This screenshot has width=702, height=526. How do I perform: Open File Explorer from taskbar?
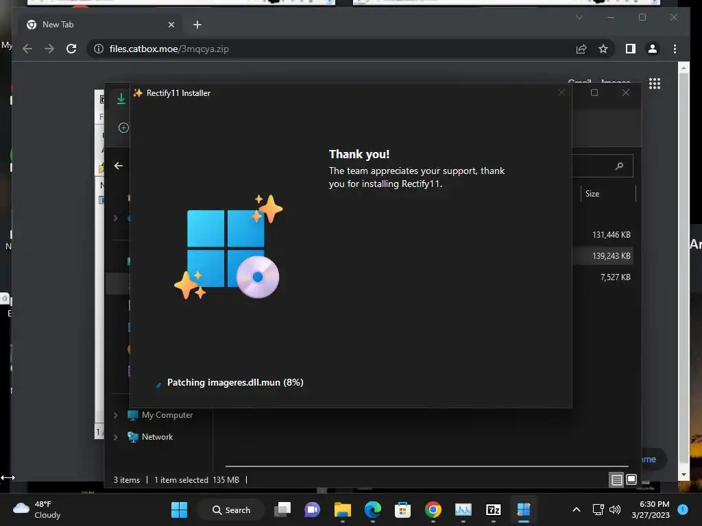343,510
